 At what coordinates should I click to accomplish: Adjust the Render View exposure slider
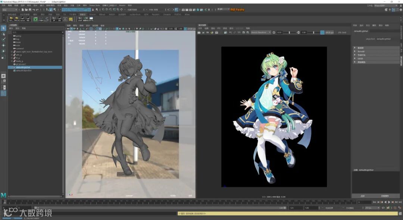click(290, 32)
